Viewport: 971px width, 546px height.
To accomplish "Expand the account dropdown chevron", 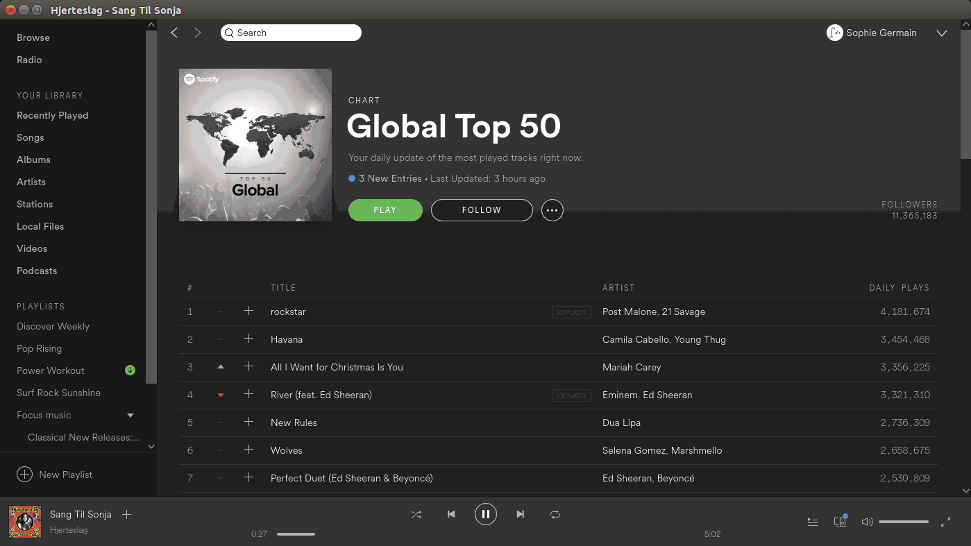I will 942,33.
